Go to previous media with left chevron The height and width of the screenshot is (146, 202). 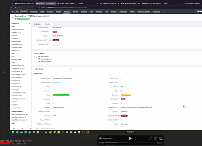tap(4, 72)
